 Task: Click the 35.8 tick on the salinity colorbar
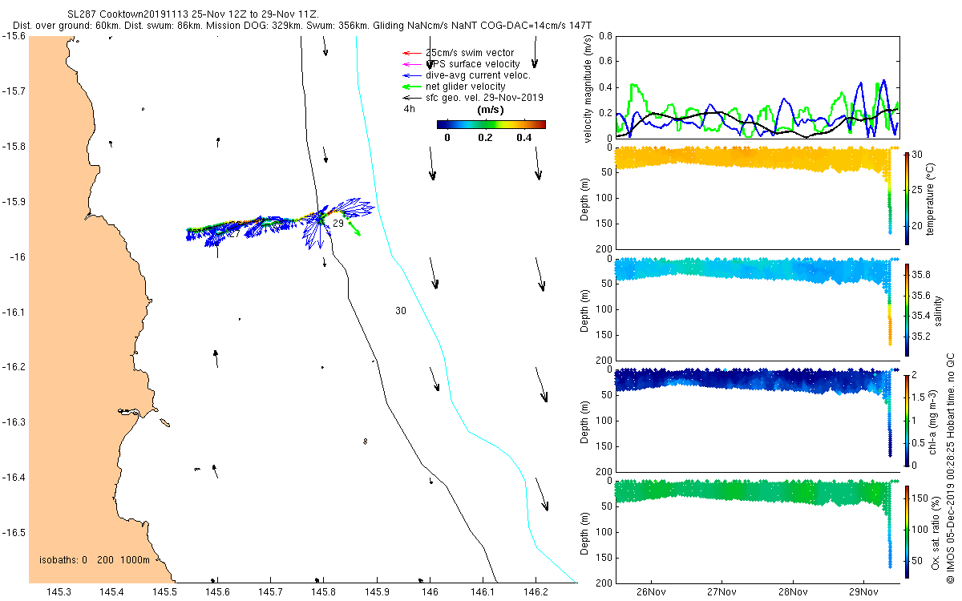coord(921,274)
